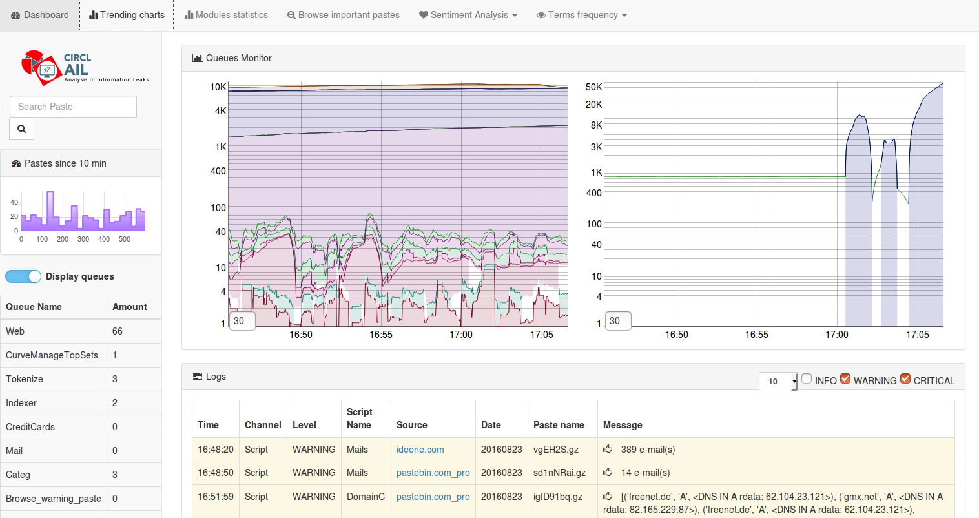Open the ideone.com source link
The width and height of the screenshot is (979, 518).
point(420,450)
